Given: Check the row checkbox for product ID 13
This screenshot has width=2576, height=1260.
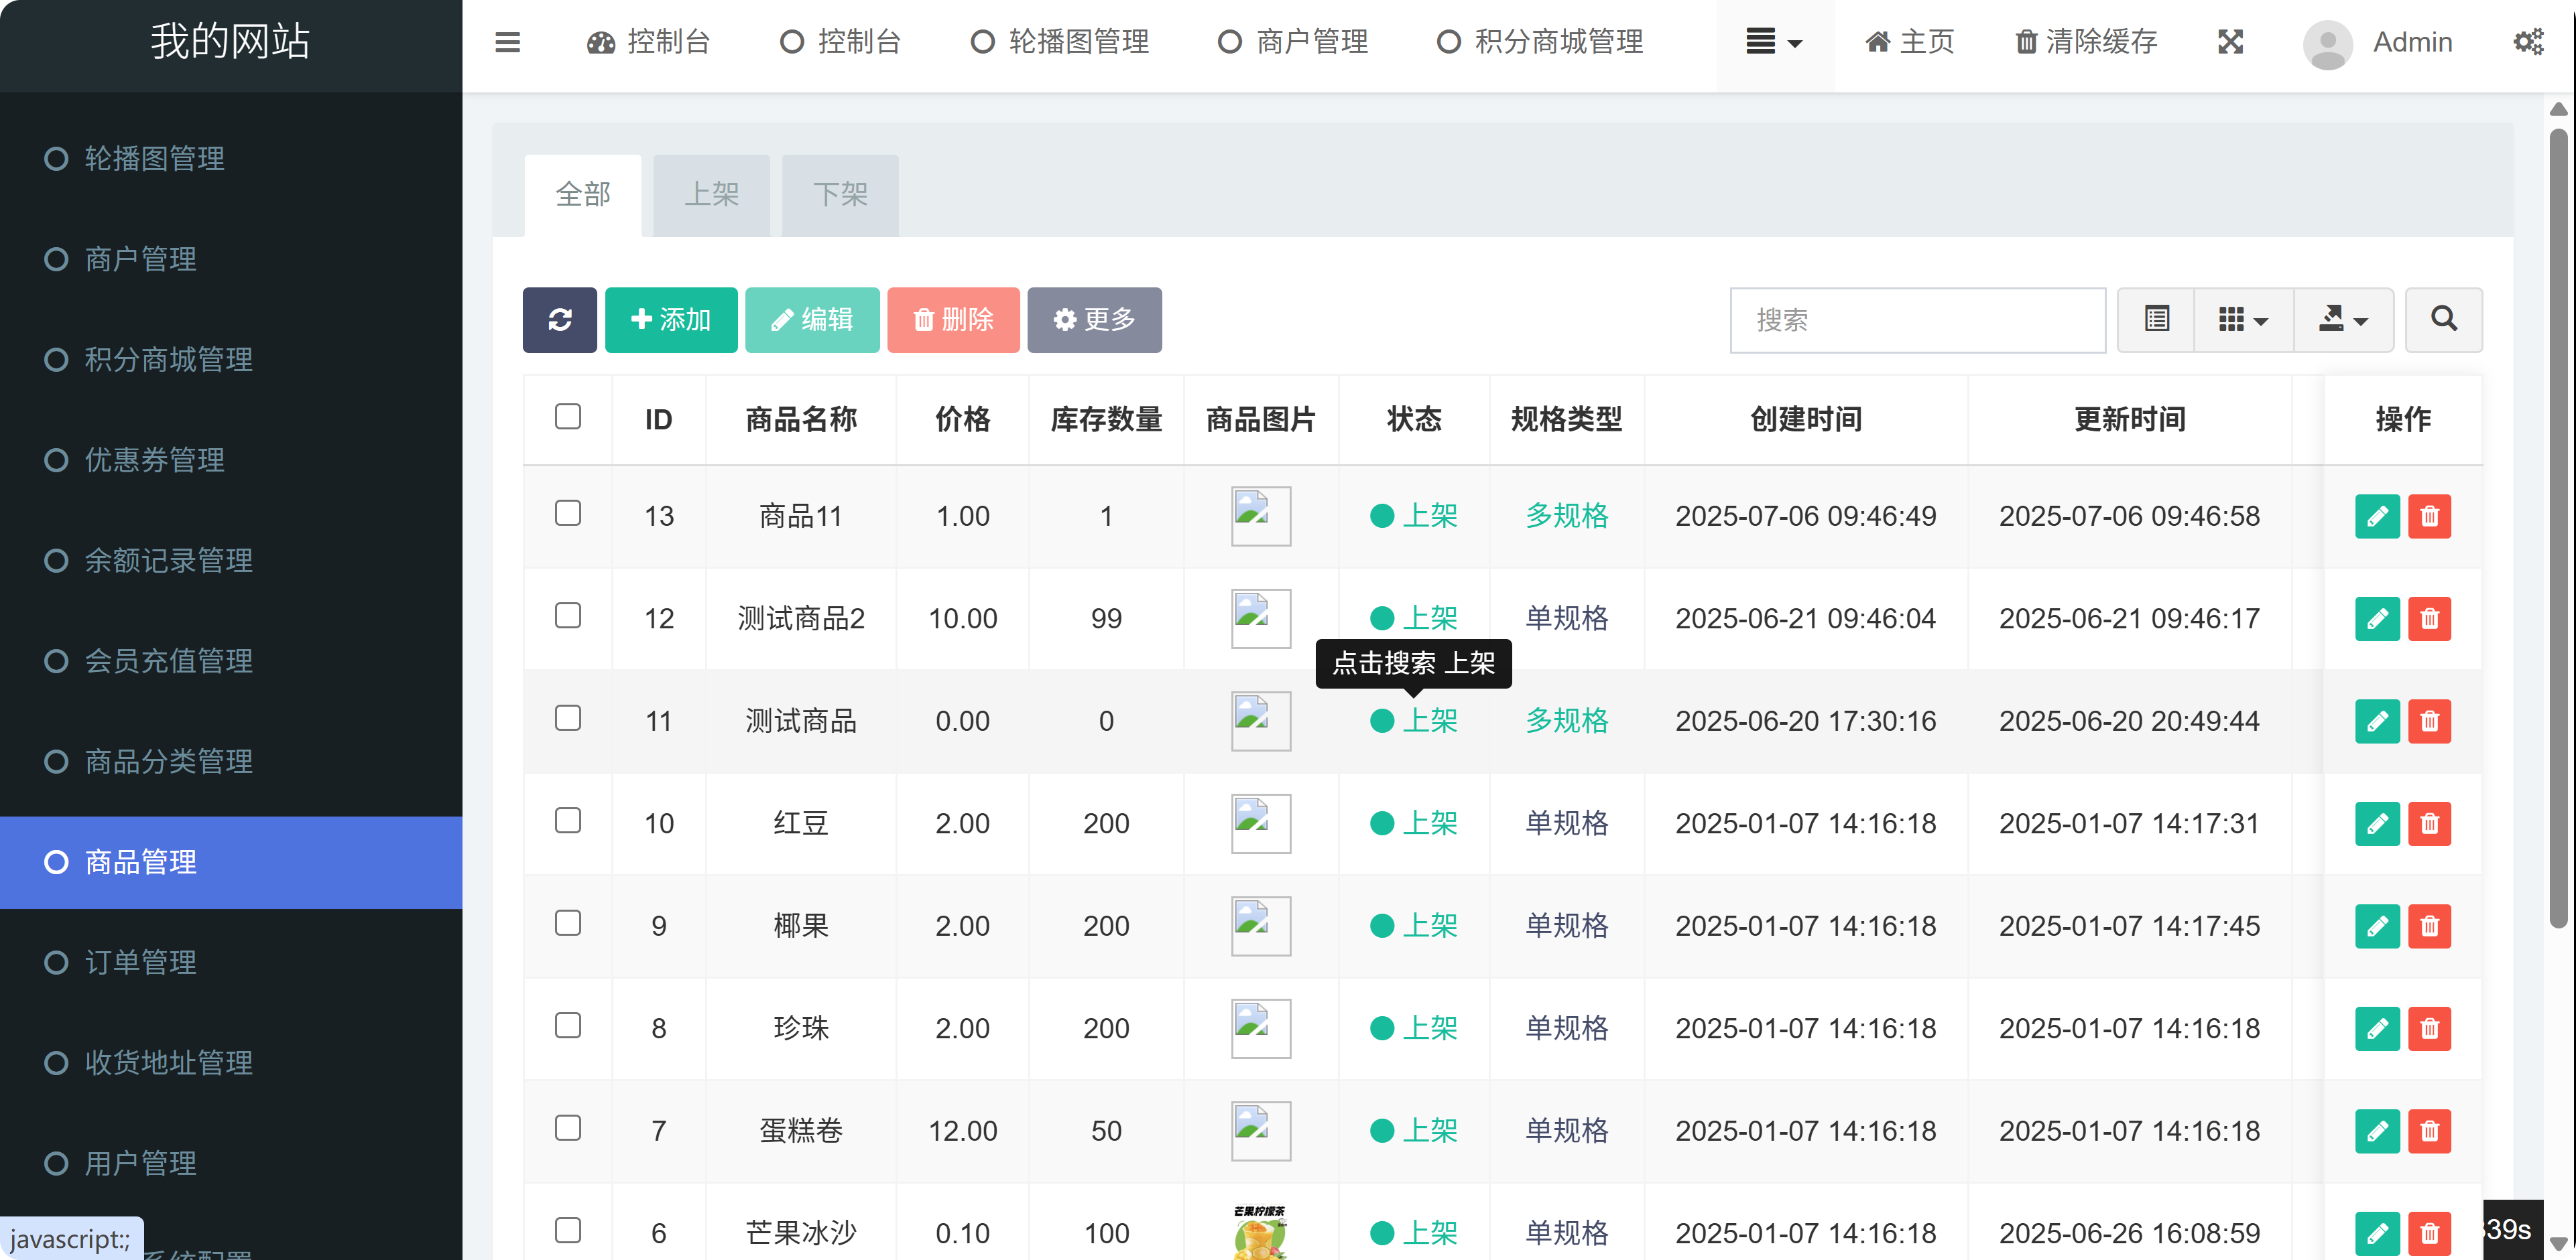Looking at the screenshot, I should point(568,512).
